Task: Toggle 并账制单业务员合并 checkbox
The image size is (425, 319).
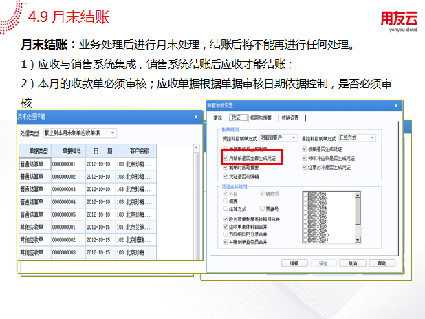Action: (226, 242)
